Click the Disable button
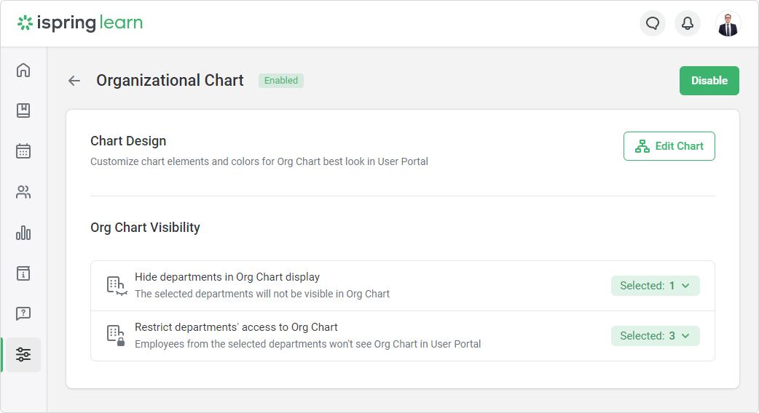759x413 pixels. coord(709,81)
